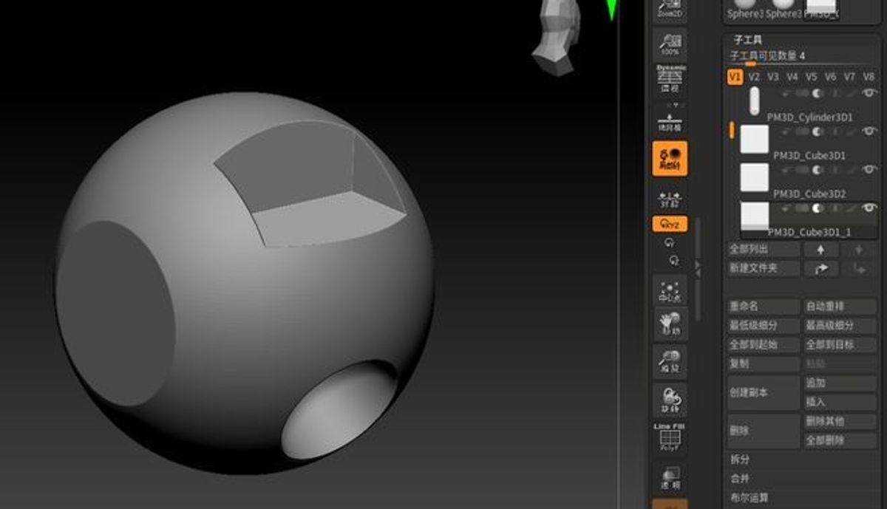Select the Rotate view icon
The height and width of the screenshot is (509, 887).
click(670, 400)
